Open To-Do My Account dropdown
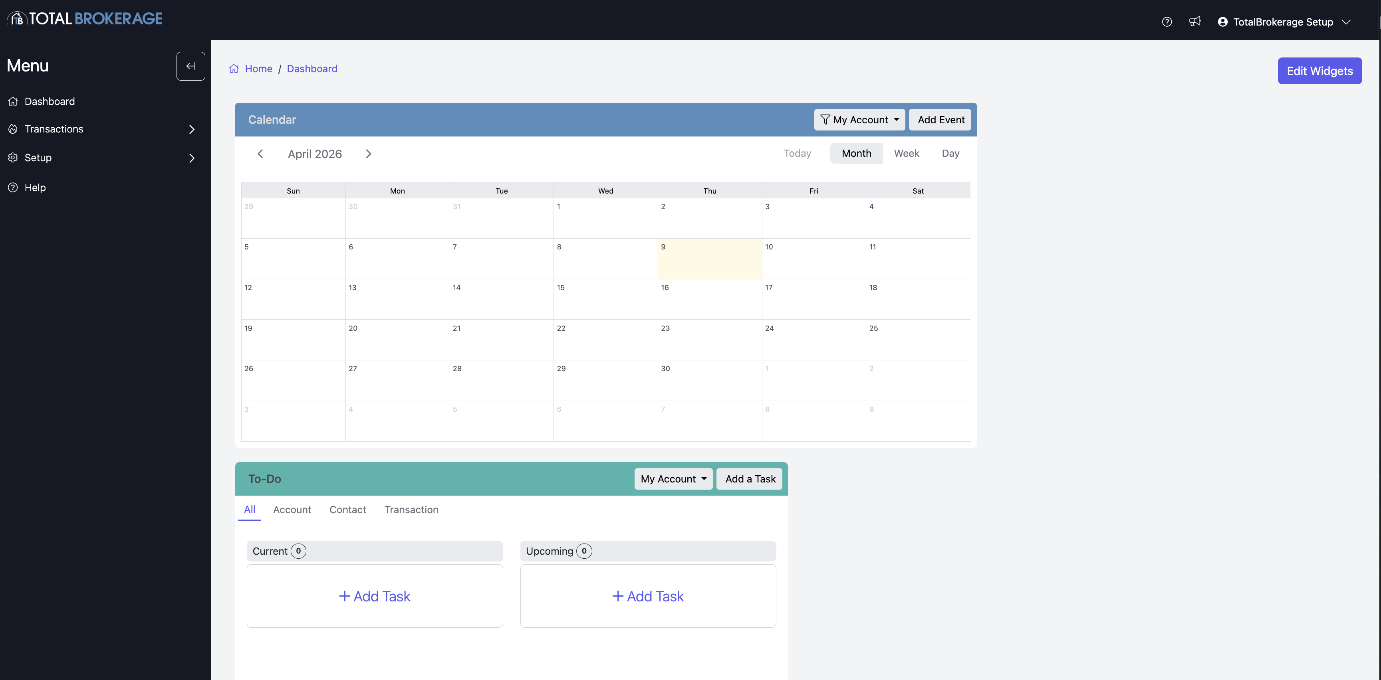This screenshot has width=1381, height=680. coord(673,479)
